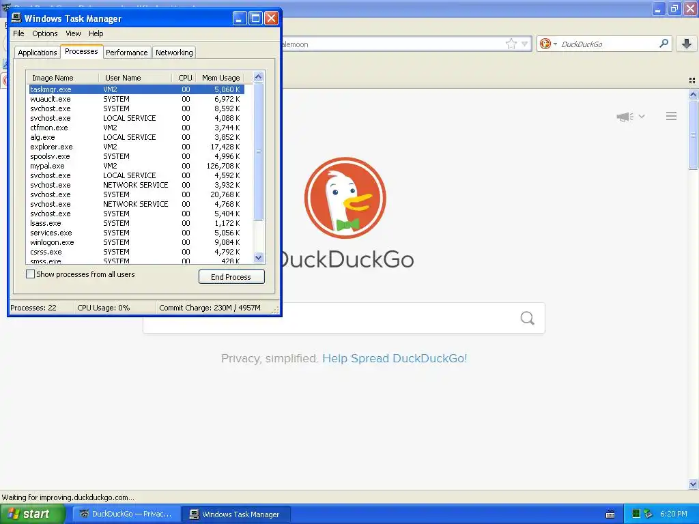Select the Processes tab

[x=81, y=51]
